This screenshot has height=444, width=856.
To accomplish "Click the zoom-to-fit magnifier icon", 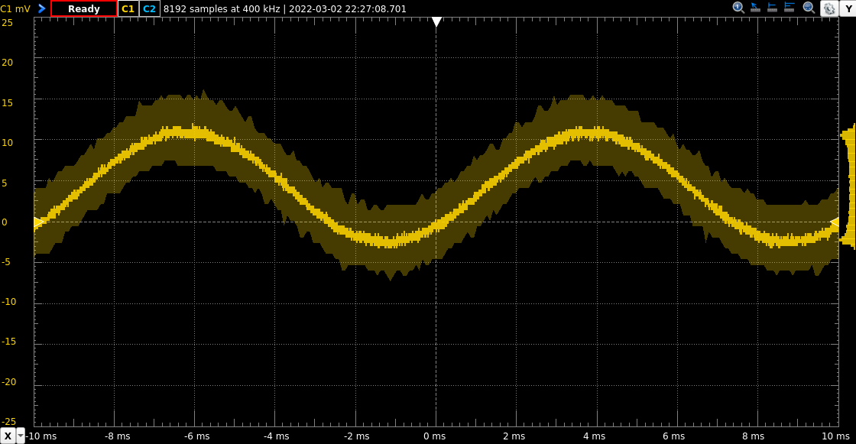I will pos(809,8).
